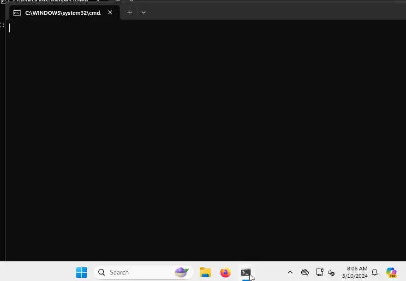Click the muted volume tray icon
The width and height of the screenshot is (406, 281).
pyautogui.click(x=331, y=272)
